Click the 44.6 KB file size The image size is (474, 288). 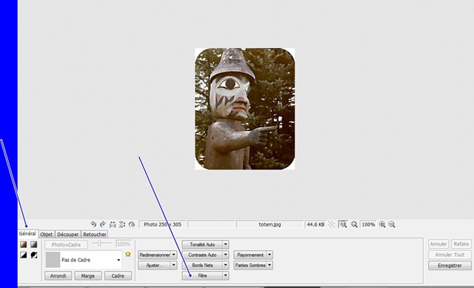[316, 224]
